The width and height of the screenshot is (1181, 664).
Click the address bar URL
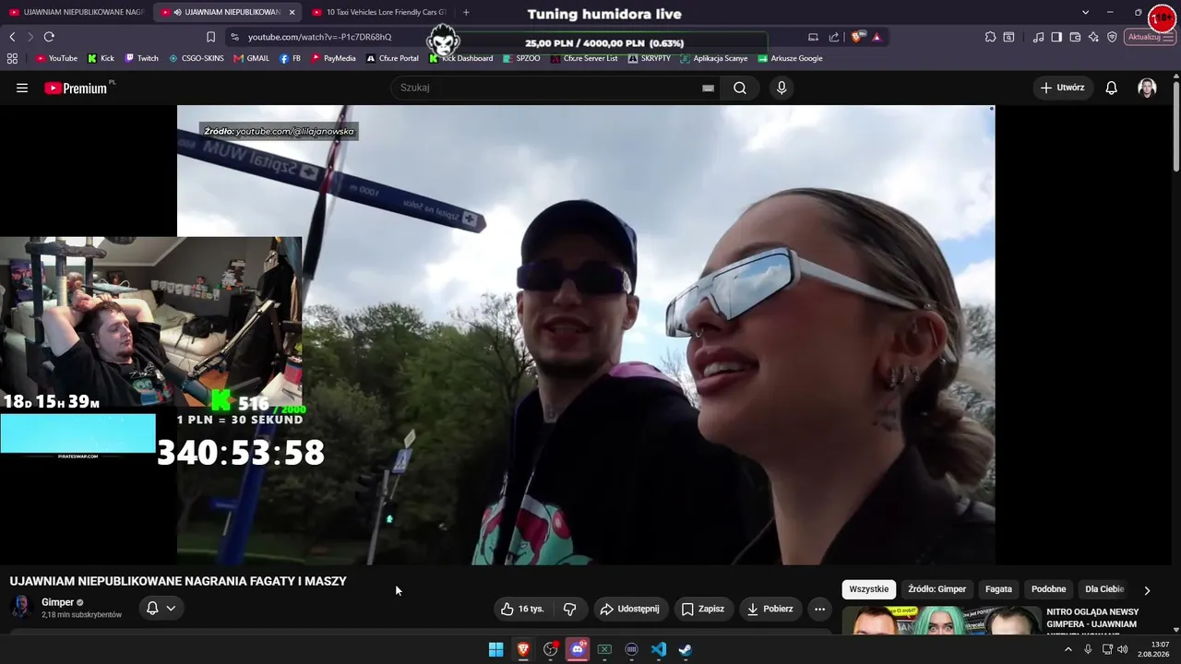coord(319,37)
